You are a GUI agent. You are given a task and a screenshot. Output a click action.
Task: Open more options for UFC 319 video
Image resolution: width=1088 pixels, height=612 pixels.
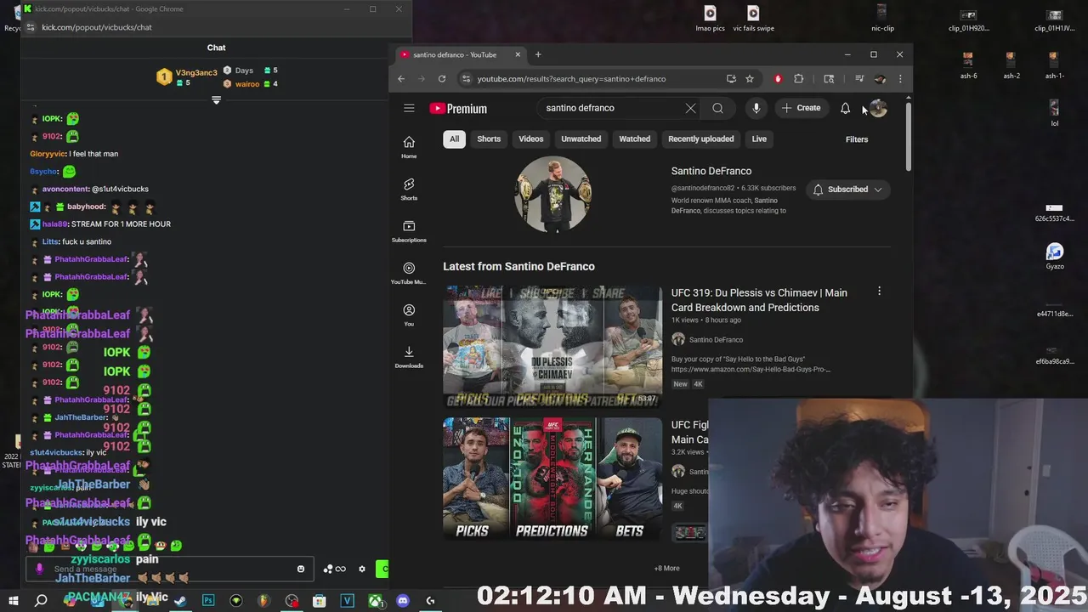pyautogui.click(x=879, y=292)
